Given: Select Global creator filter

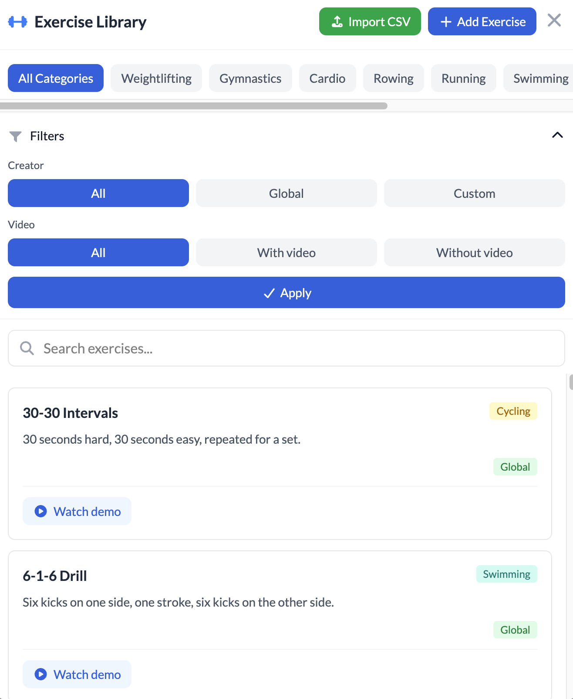Looking at the screenshot, I should (286, 193).
